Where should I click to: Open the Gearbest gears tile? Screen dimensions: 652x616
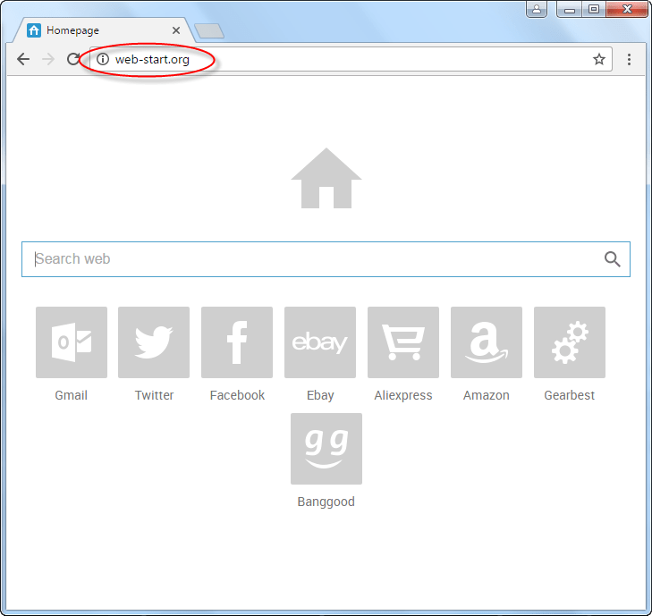tap(570, 342)
